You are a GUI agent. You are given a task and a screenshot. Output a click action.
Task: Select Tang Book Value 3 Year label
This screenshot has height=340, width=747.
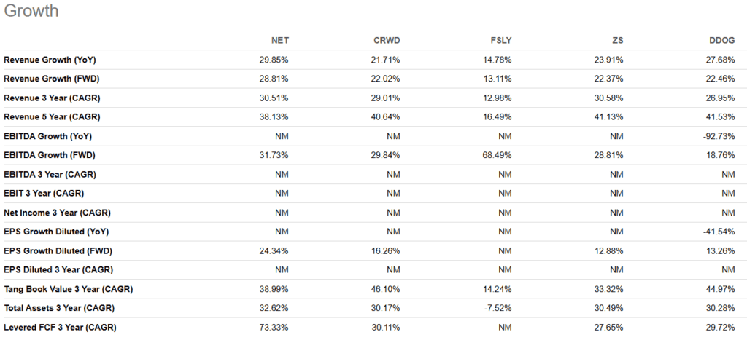[x=68, y=289]
